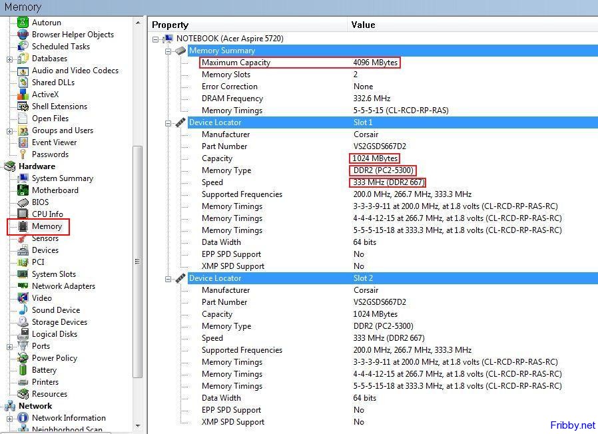Viewport: 598px width, 434px height.
Task: Expand the Groups and Users node
Action: pyautogui.click(x=9, y=131)
